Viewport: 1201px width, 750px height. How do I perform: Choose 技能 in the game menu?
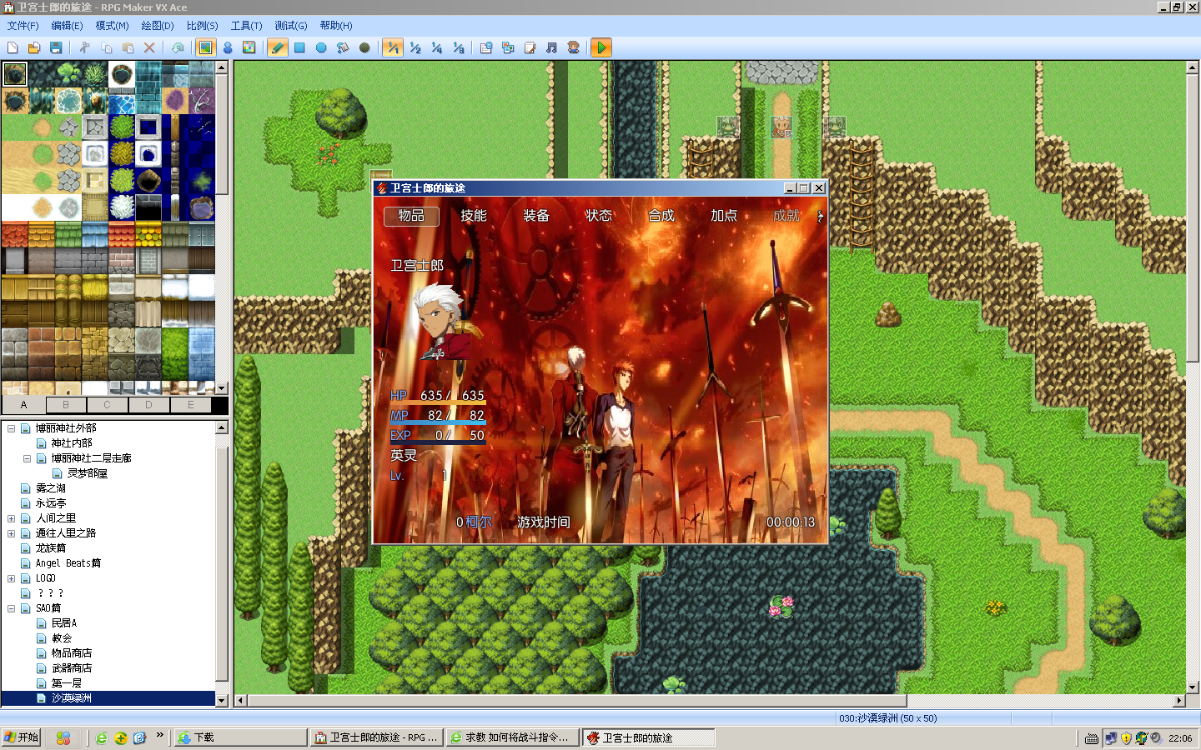tap(474, 216)
